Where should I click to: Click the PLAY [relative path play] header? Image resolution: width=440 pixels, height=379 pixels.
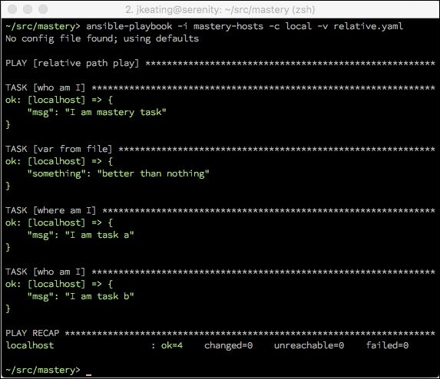tap(72, 63)
